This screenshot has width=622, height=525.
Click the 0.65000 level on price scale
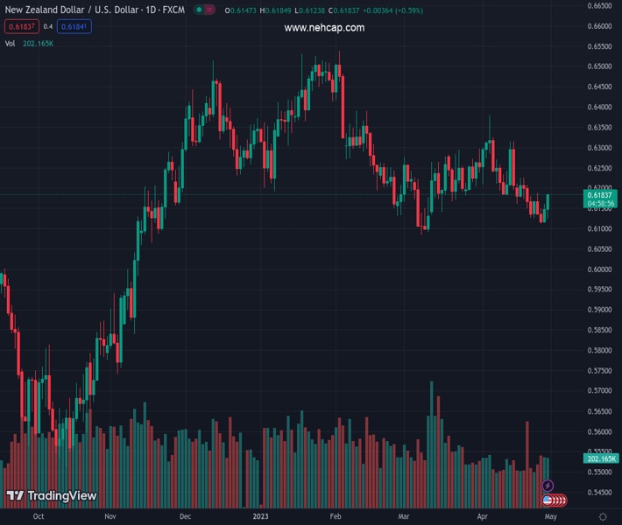click(600, 66)
